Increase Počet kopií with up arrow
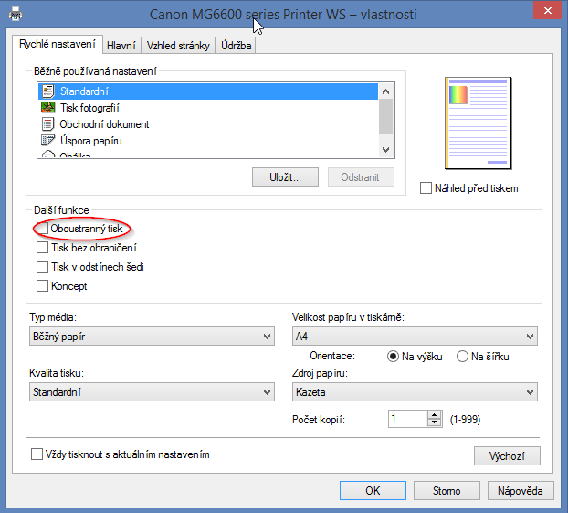 point(434,415)
